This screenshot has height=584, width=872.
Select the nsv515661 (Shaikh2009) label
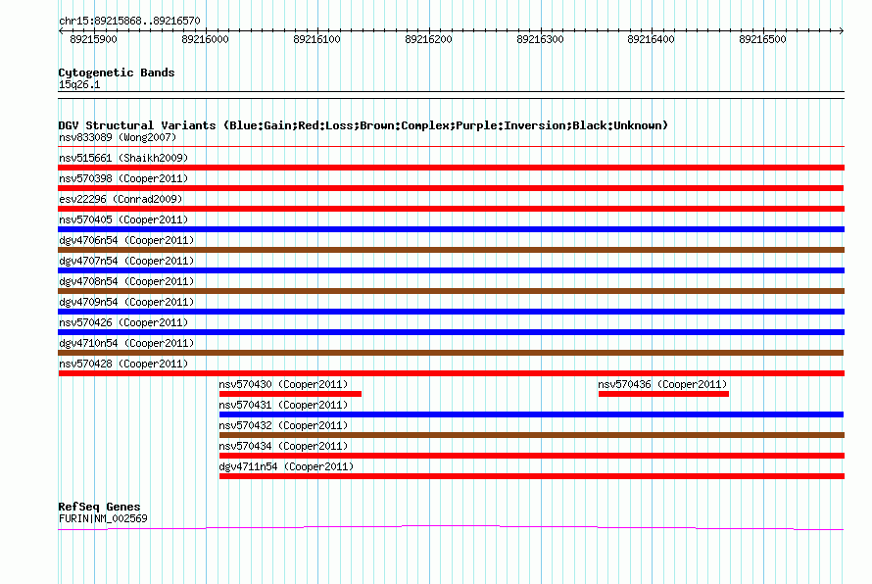(123, 158)
